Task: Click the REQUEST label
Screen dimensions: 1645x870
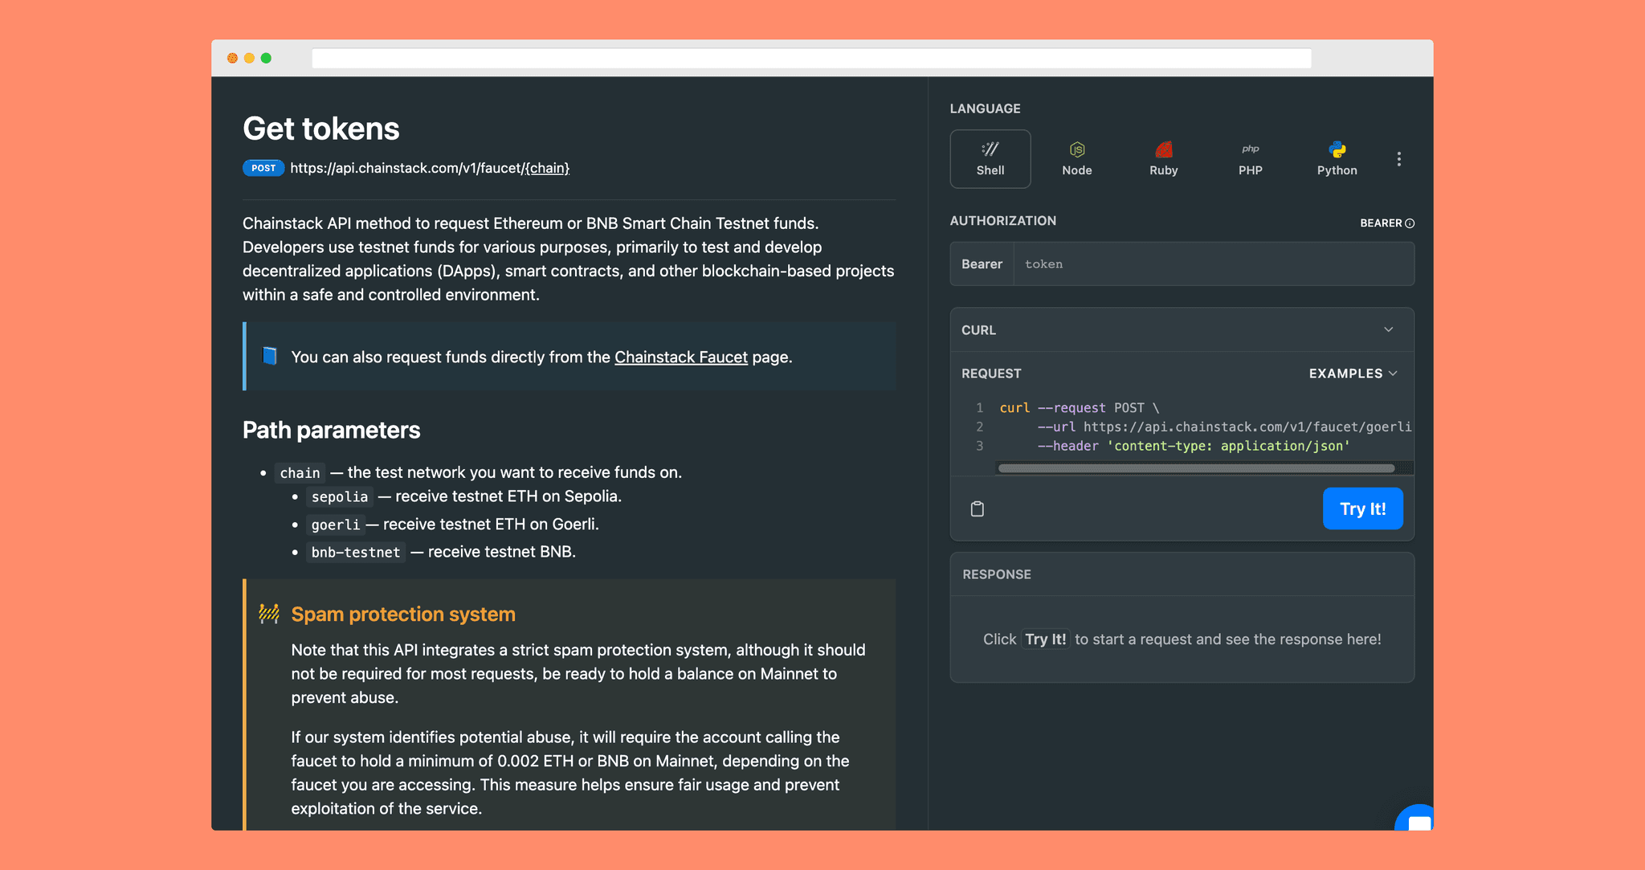Action: 991,374
